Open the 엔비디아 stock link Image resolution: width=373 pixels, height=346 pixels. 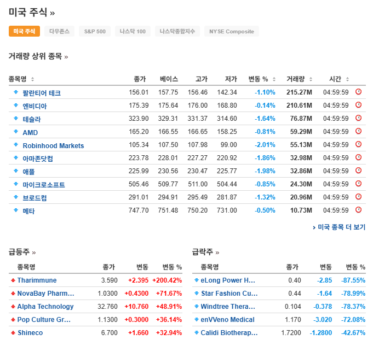click(35, 106)
